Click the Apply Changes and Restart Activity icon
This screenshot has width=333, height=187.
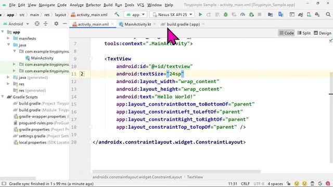point(209,15)
